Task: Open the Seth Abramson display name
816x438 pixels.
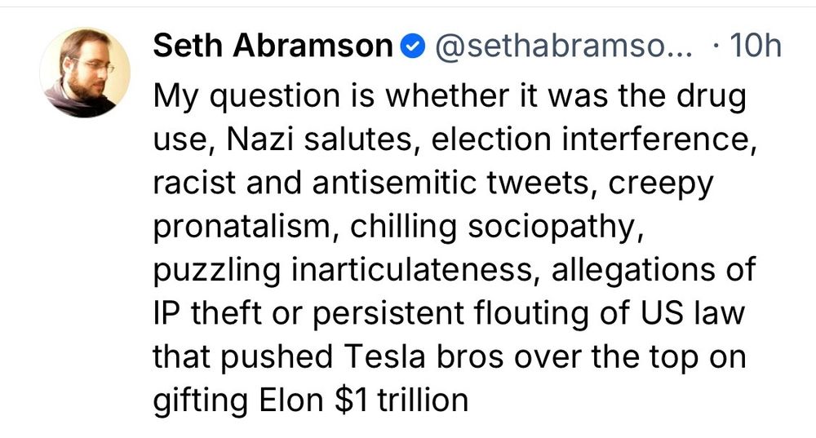Action: click(273, 46)
